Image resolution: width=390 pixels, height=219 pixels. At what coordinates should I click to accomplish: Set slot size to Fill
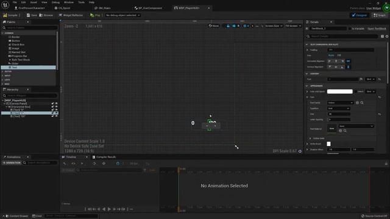(x=339, y=55)
